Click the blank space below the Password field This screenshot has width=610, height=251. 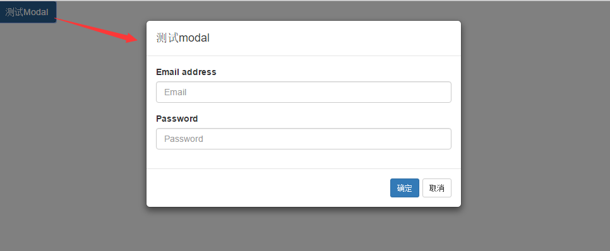point(304,158)
